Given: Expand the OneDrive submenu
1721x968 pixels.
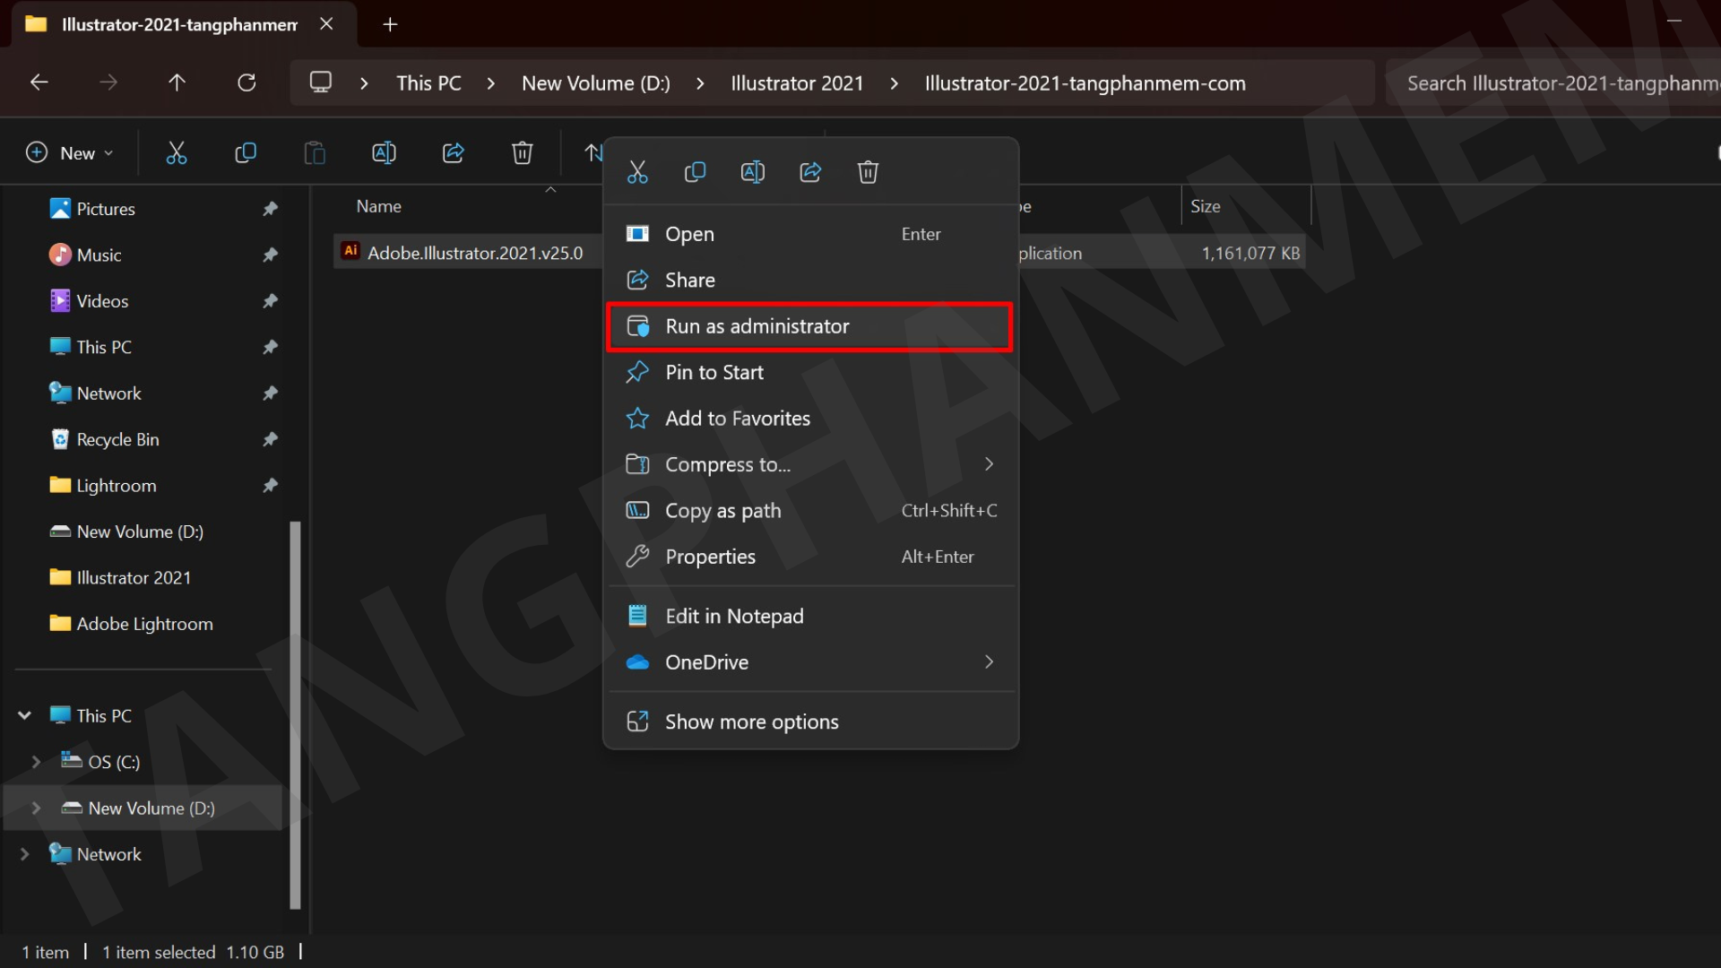Looking at the screenshot, I should (x=989, y=662).
